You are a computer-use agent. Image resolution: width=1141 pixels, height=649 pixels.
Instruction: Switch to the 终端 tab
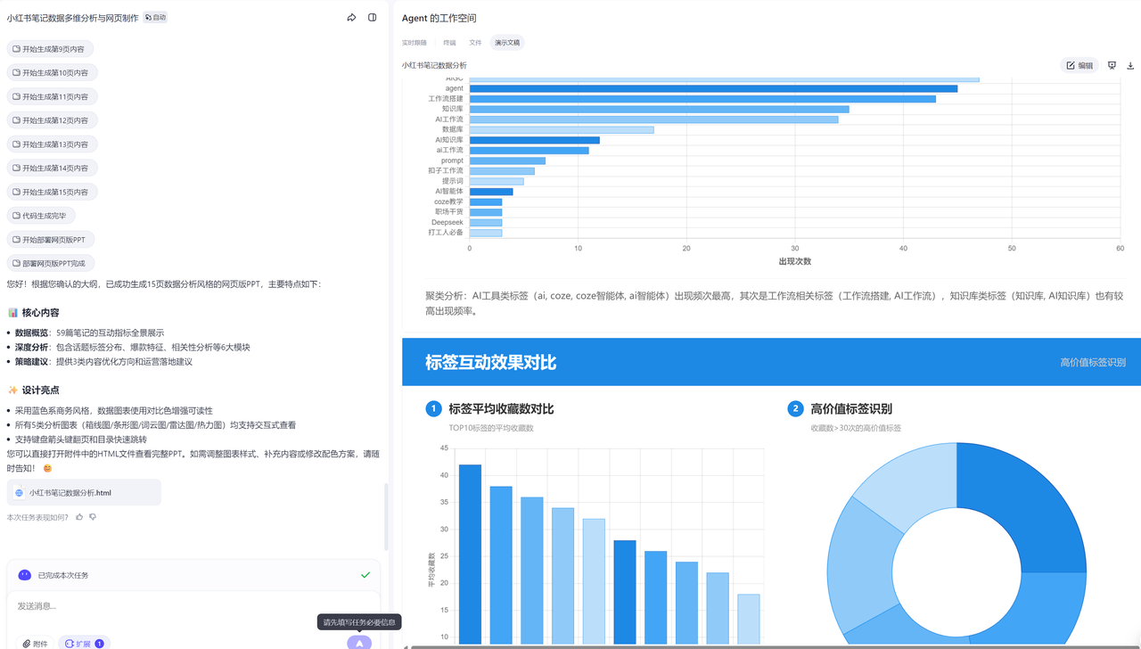point(449,43)
